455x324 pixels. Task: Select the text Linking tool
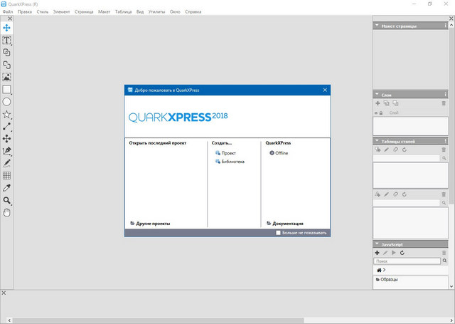pos(6,52)
